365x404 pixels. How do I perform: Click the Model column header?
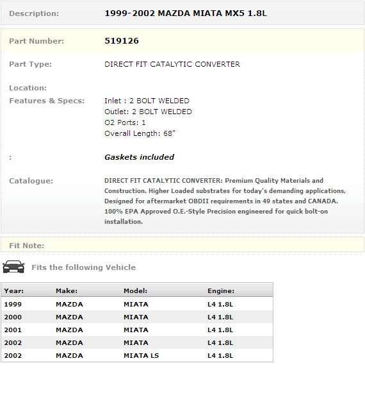point(136,291)
